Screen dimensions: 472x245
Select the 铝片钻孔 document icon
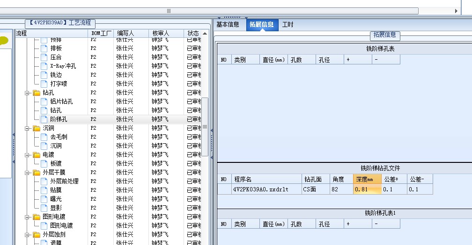[x=44, y=101]
